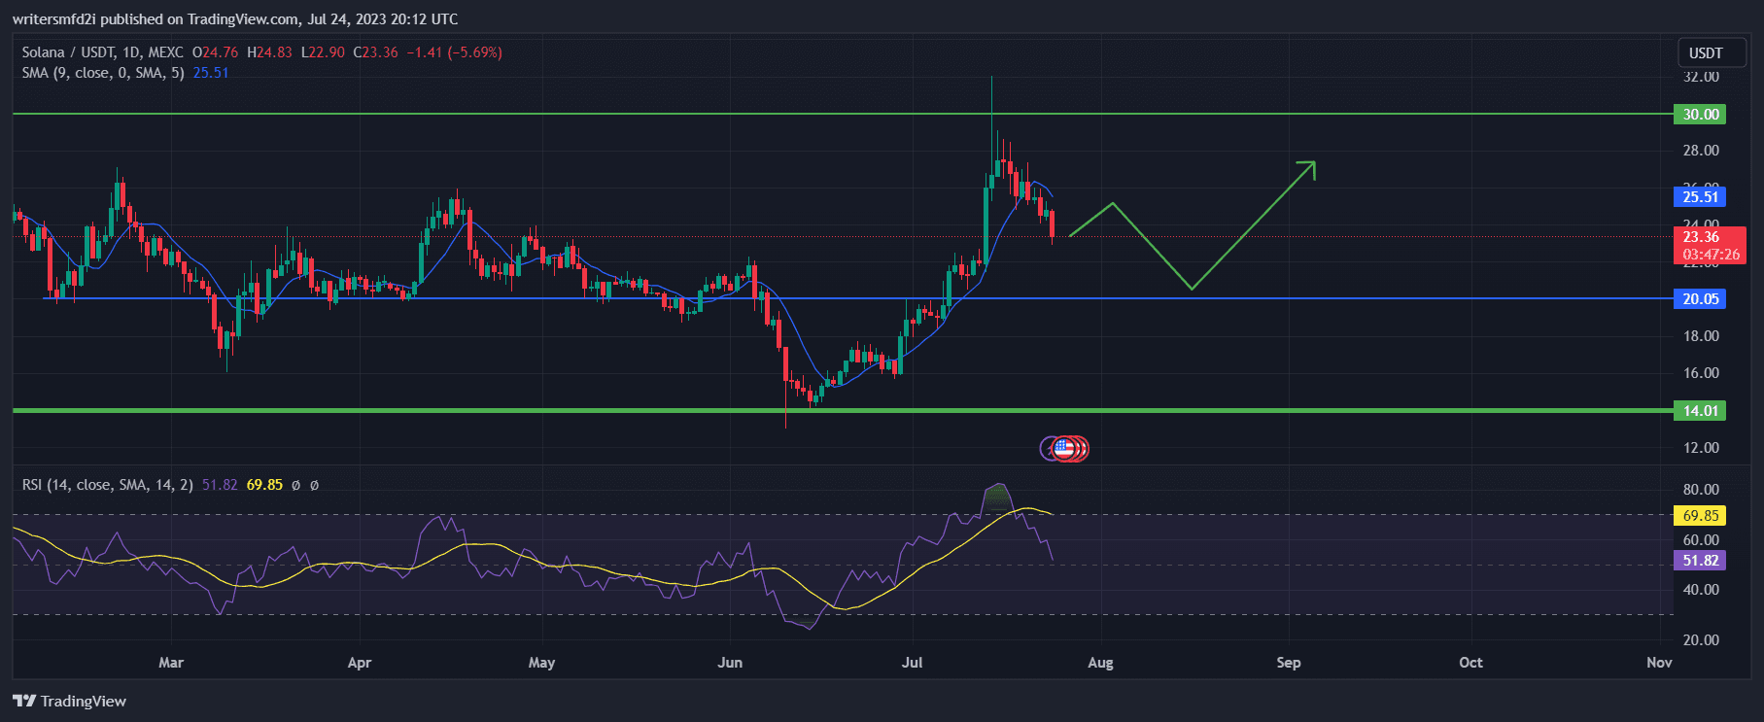The width and height of the screenshot is (1764, 722).
Task: Select the blue 20.05 support price label
Action: [x=1700, y=299]
